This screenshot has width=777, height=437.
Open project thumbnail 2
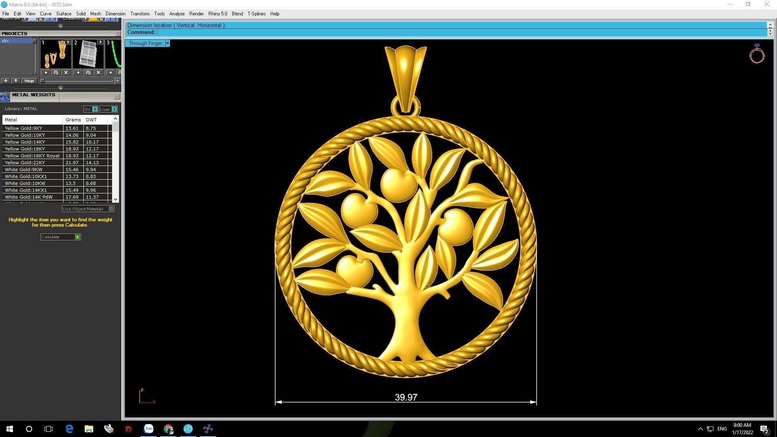(x=88, y=54)
